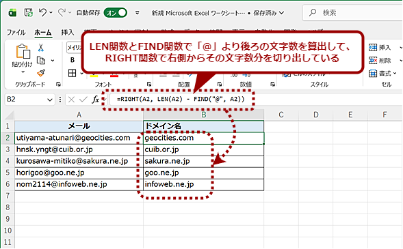Screen dimensions: 403x249
Task: Open Quick Access Toolbar customize dropdown
Action: 138,12
